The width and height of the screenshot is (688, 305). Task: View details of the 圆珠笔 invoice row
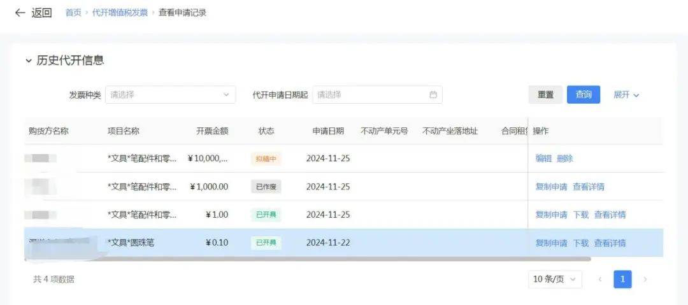[610, 243]
